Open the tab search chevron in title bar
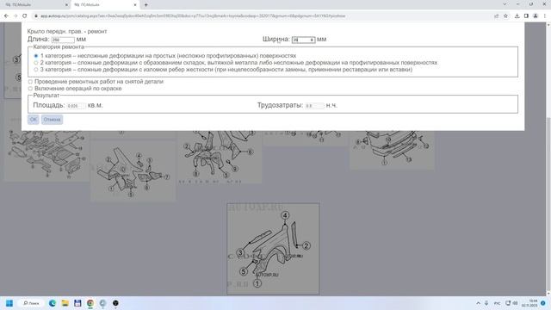Viewport: 551px width, 310px height. (x=505, y=4)
